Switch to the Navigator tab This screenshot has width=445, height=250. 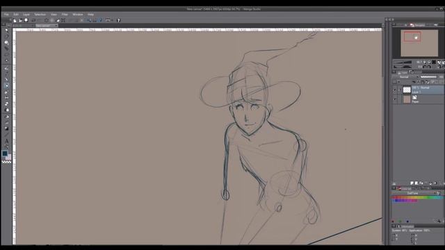point(418,25)
